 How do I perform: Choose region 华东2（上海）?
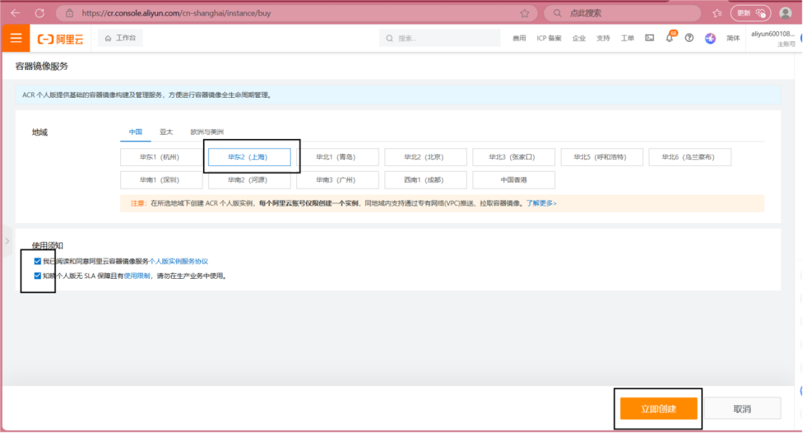pyautogui.click(x=249, y=157)
